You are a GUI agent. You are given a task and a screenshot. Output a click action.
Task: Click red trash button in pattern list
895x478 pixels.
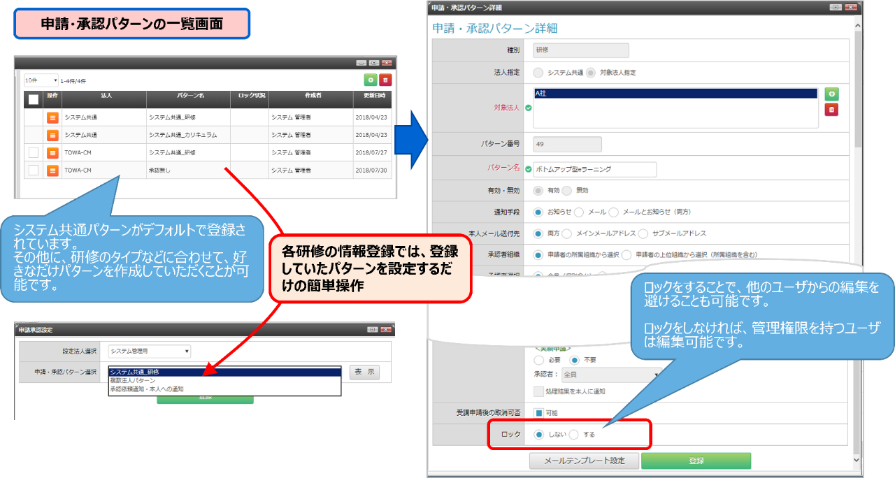click(x=385, y=81)
